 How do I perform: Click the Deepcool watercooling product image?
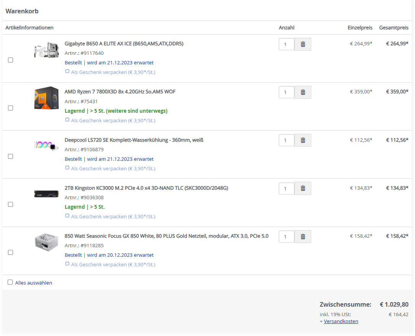(x=46, y=146)
